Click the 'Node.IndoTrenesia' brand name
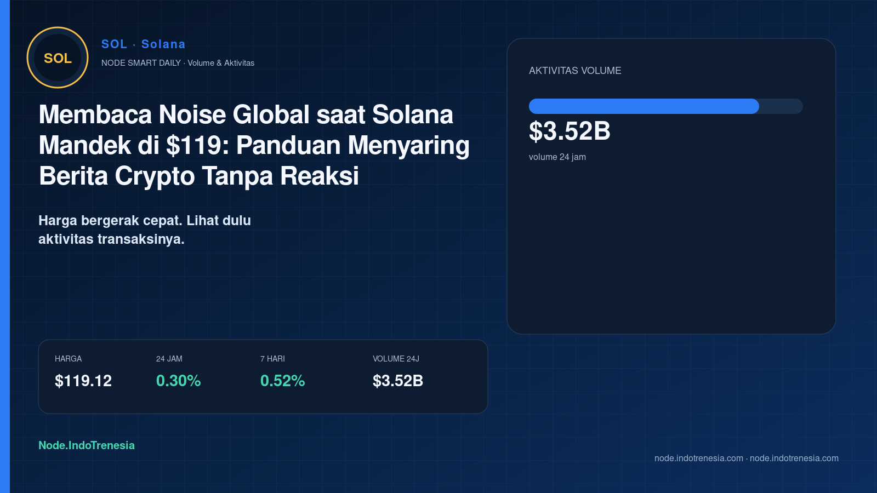The image size is (877, 493). 87,445
